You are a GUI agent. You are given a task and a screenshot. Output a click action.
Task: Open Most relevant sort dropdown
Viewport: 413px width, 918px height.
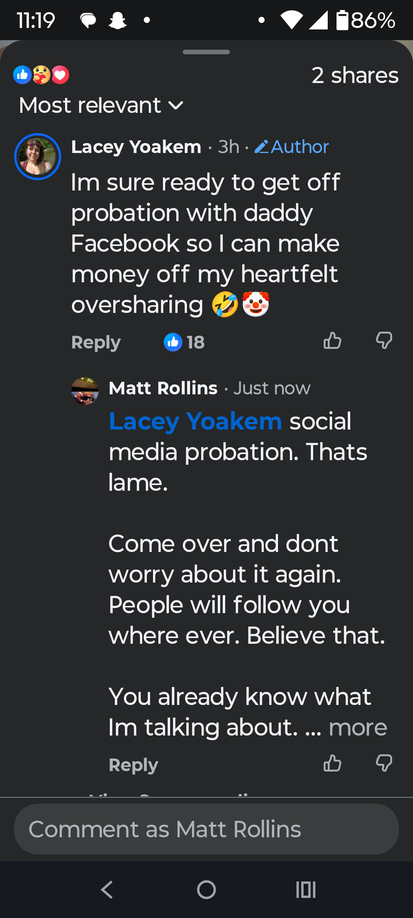click(x=101, y=105)
